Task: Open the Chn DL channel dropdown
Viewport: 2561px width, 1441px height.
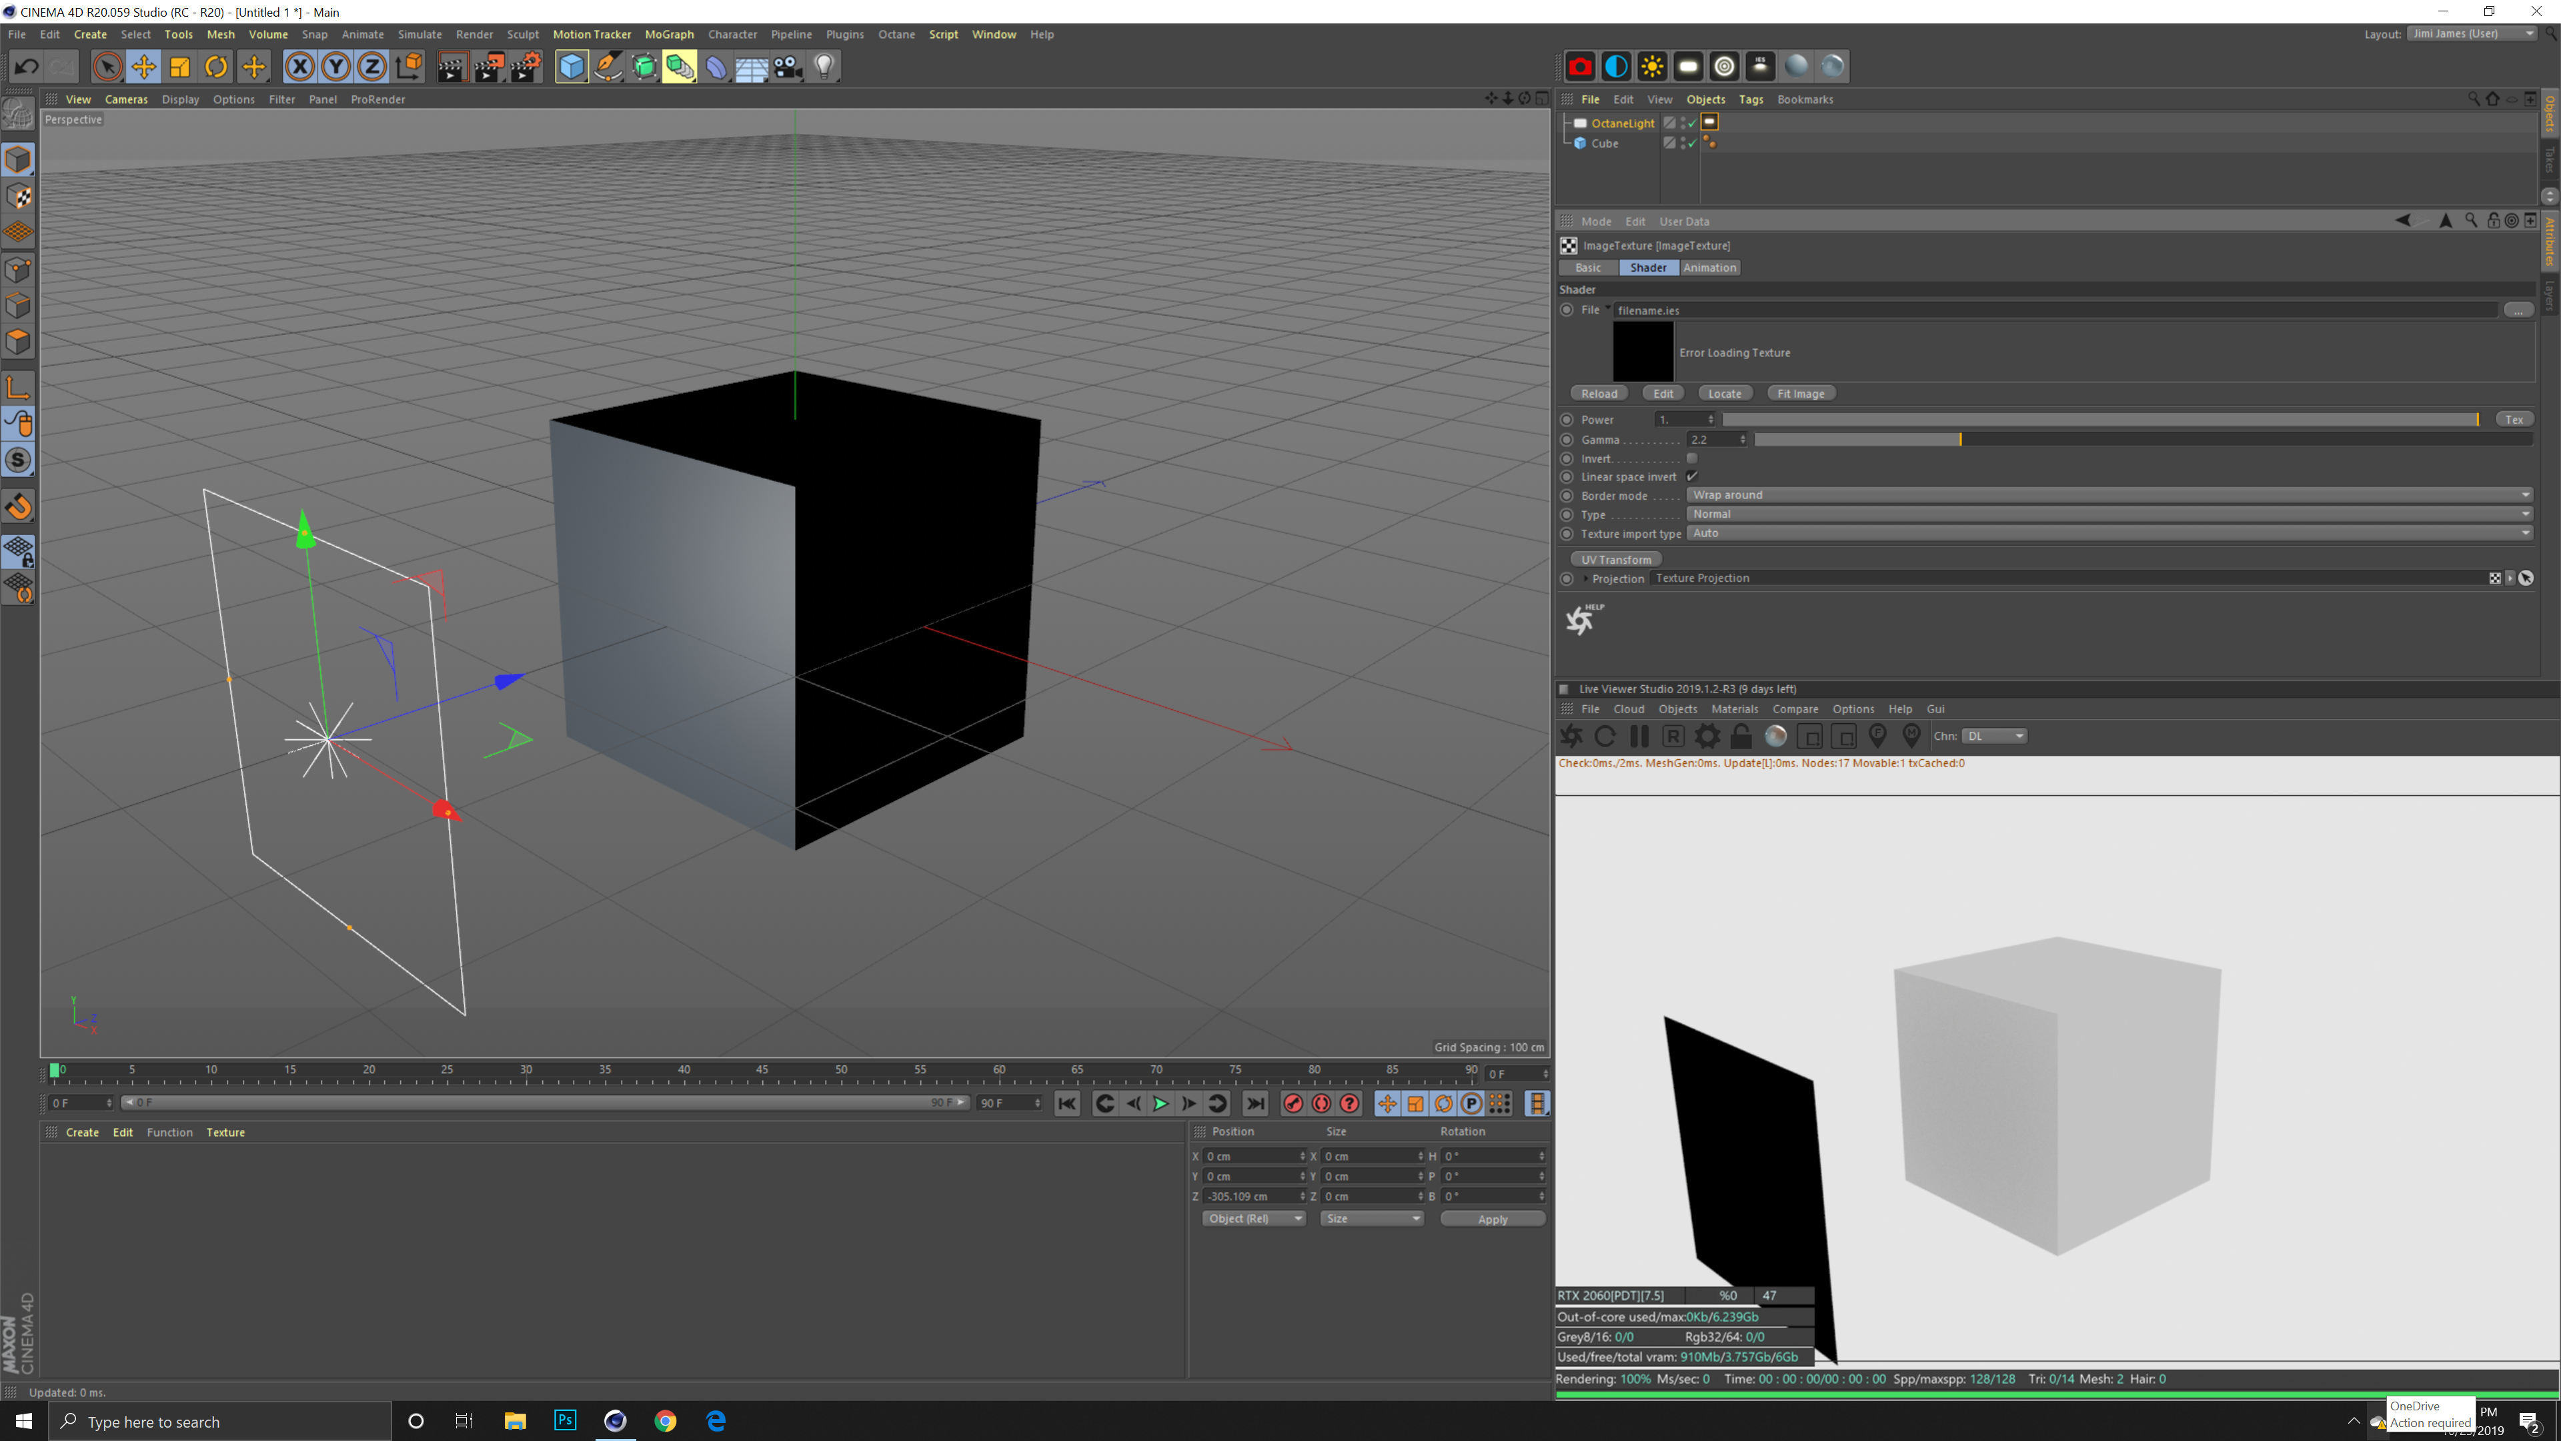Action: (1994, 736)
